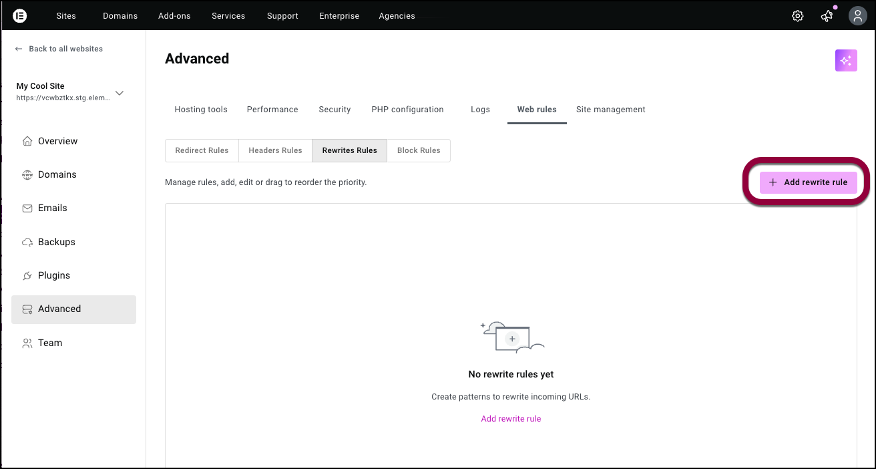Open the user account avatar
Screen dimensions: 876x469
[x=857, y=16]
